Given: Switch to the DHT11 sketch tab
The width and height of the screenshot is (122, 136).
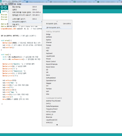Looking at the screenshot, I should pos(5,12).
